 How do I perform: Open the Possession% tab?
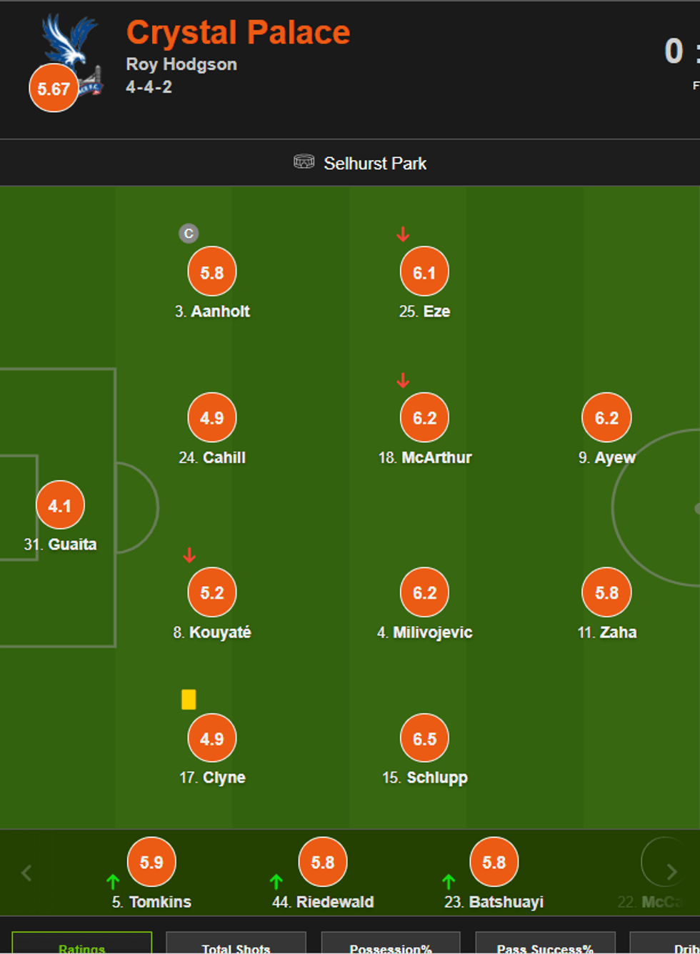391,945
